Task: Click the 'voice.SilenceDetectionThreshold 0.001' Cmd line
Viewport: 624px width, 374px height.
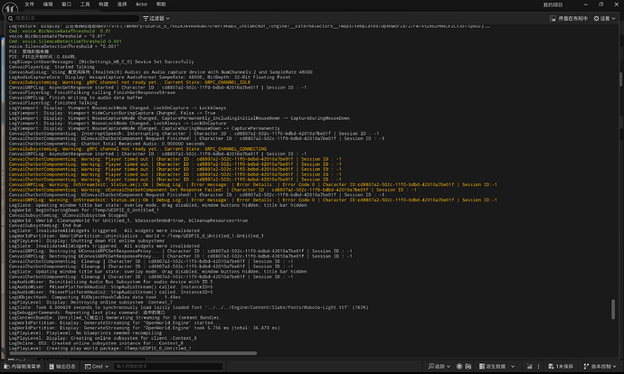Action: 65,42
